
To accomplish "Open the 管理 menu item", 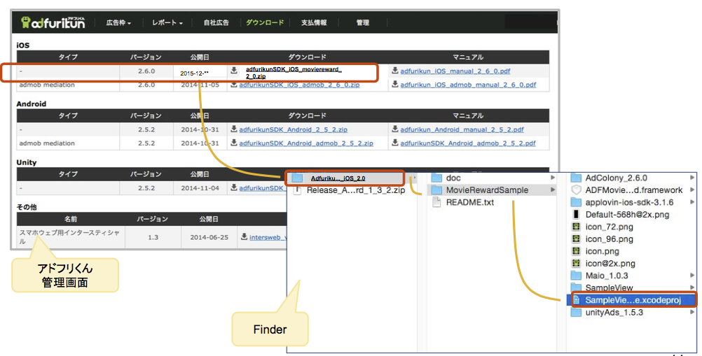I will [x=363, y=22].
